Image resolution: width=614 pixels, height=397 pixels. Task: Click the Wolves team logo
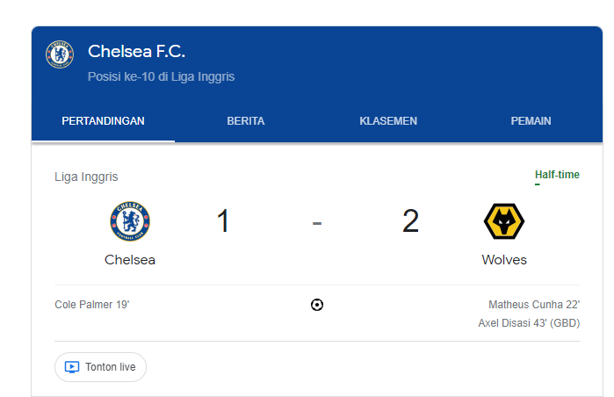click(x=504, y=221)
